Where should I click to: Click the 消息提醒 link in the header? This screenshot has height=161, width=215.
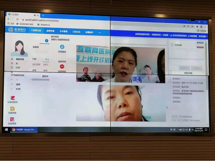192,36
